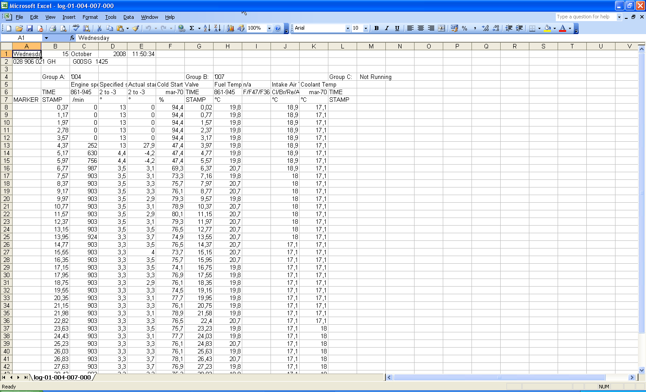This screenshot has width=646, height=392.
Task: Click the red Font Color button
Action: pos(563,28)
